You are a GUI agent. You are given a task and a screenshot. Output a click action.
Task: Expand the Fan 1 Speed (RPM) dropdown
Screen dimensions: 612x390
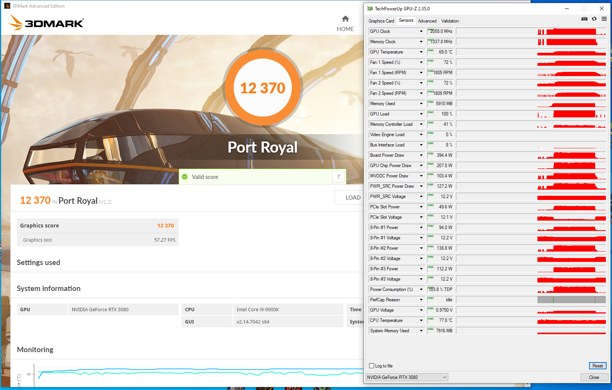(421, 73)
